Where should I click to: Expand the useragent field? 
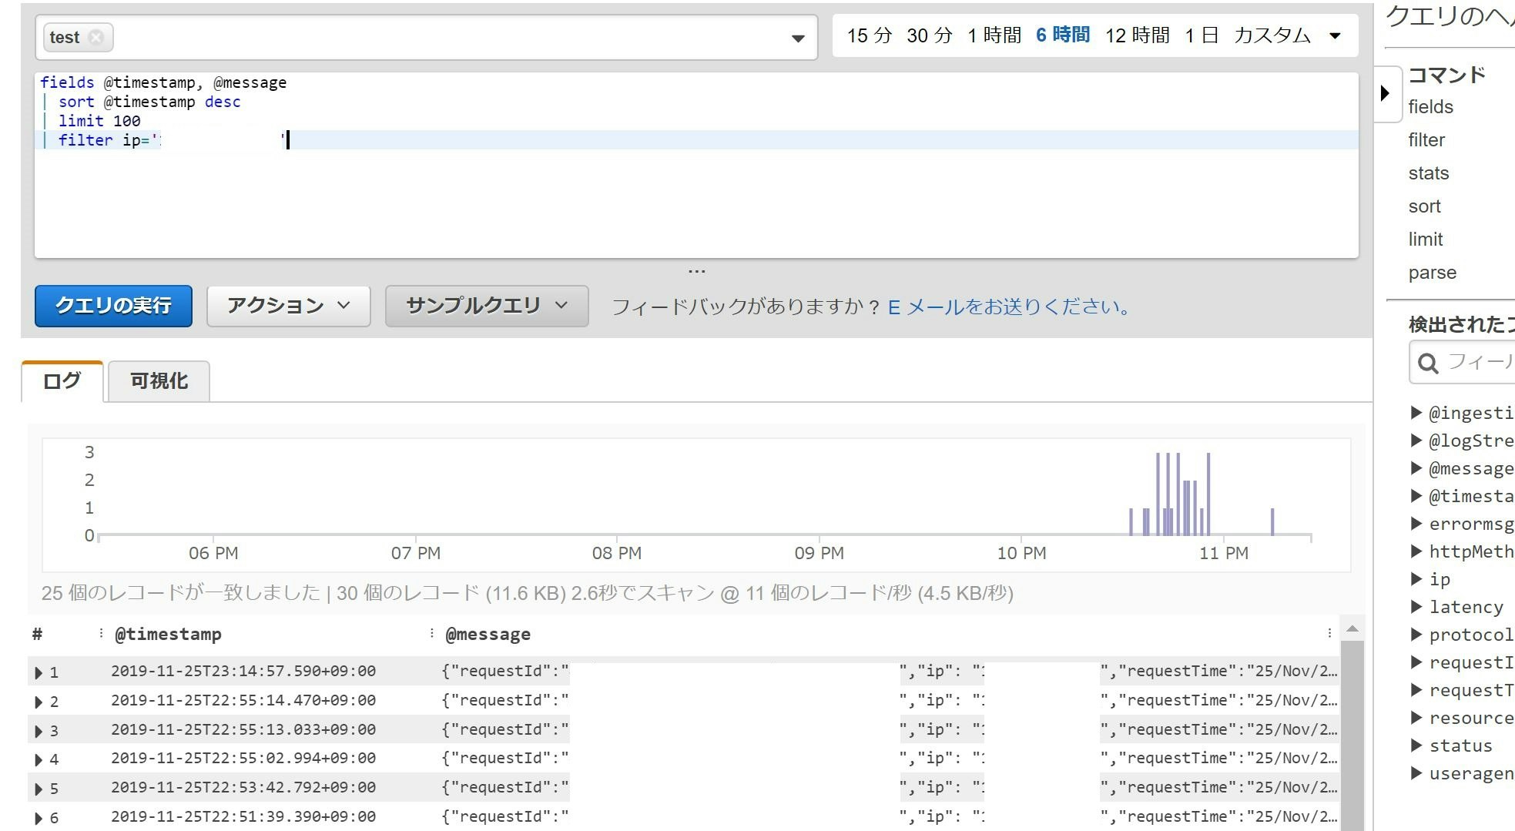point(1416,773)
